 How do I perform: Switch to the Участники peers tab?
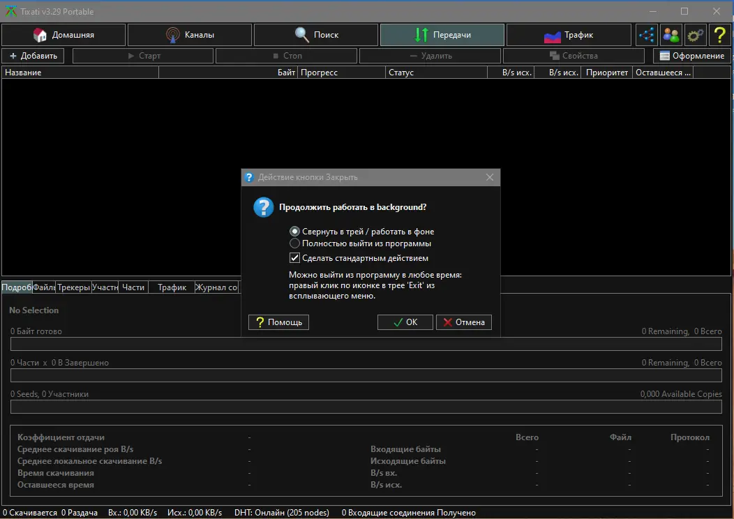pos(105,287)
